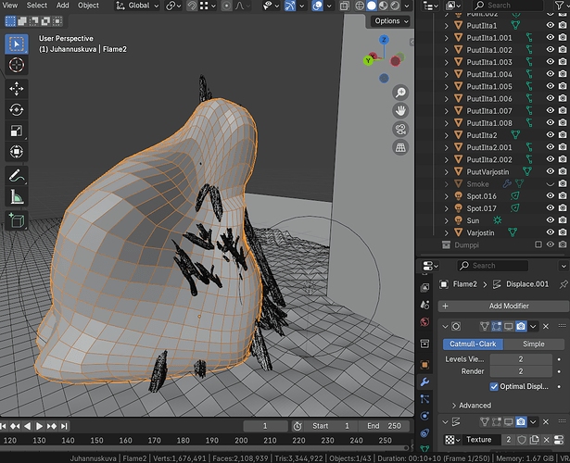Activate the 3D Cursor tool
Viewport: 570px width, 463px height.
click(x=17, y=65)
